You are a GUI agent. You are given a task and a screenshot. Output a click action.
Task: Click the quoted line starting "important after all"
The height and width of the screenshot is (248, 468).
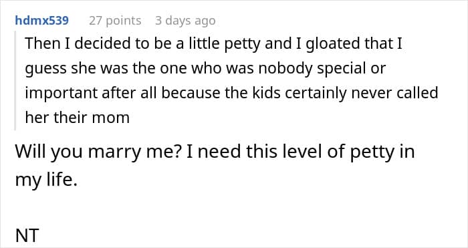coord(231,93)
